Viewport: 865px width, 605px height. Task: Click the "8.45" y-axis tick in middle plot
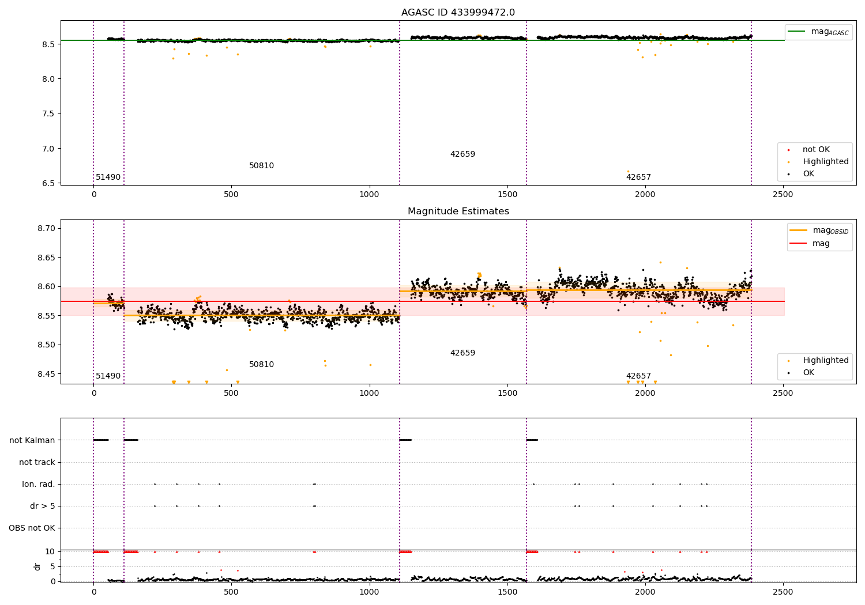coord(47,374)
